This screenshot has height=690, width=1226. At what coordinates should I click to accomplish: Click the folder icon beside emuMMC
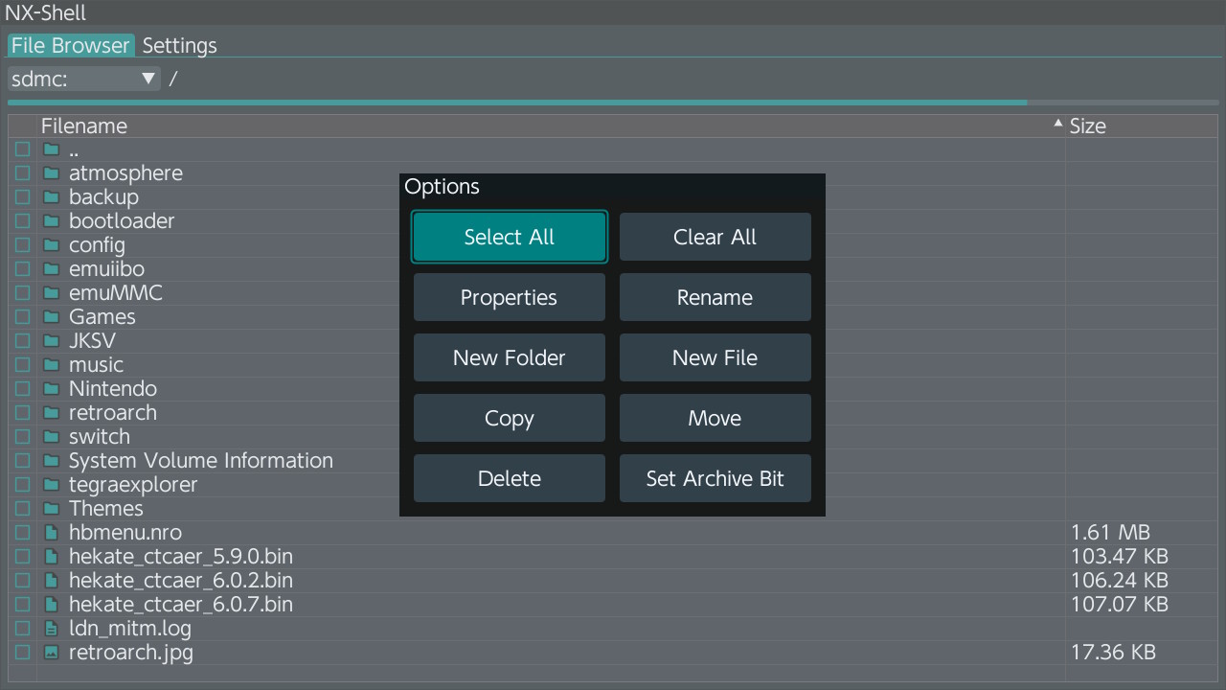(52, 292)
